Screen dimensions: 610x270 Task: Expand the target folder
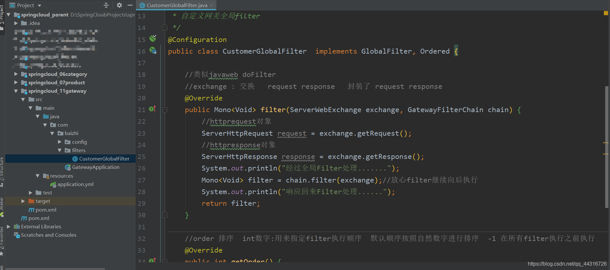[x=23, y=201]
